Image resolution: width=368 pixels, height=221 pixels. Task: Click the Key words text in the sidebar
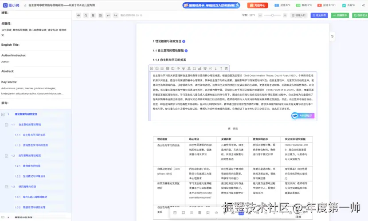coord(32,91)
